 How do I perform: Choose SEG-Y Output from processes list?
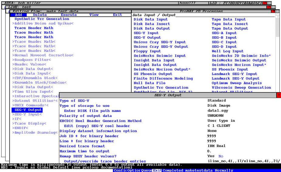pyautogui.click(x=147, y=37)
